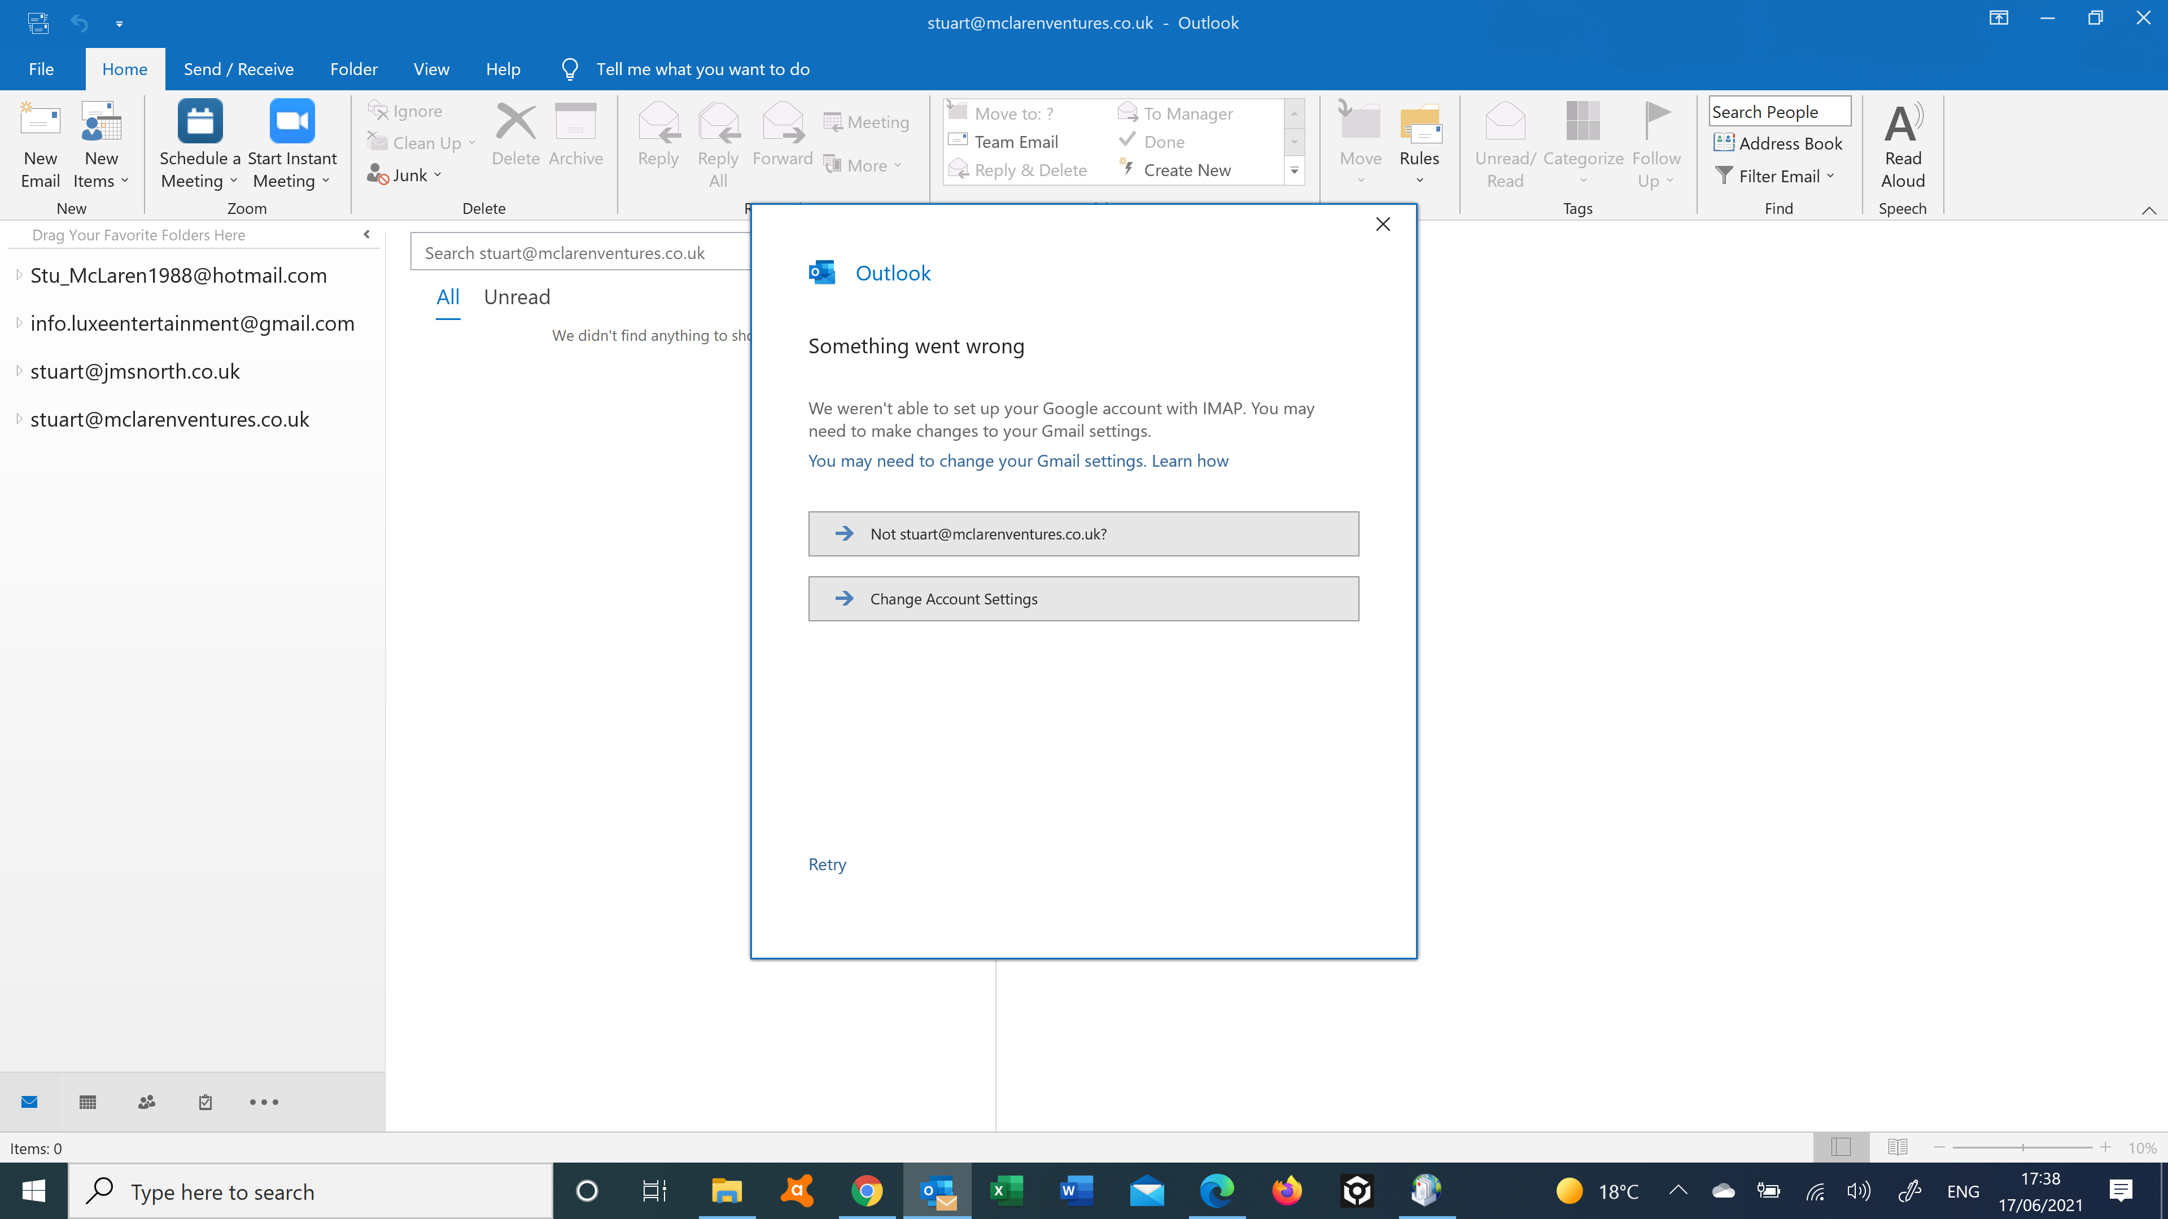Open the Send / Receive ribbon tab
Screen dimensions: 2168x1219
point(239,69)
